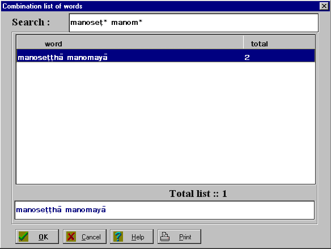The width and height of the screenshot is (331, 249).
Task: Dismiss the dialog using the Cancel label
Action: [91, 237]
